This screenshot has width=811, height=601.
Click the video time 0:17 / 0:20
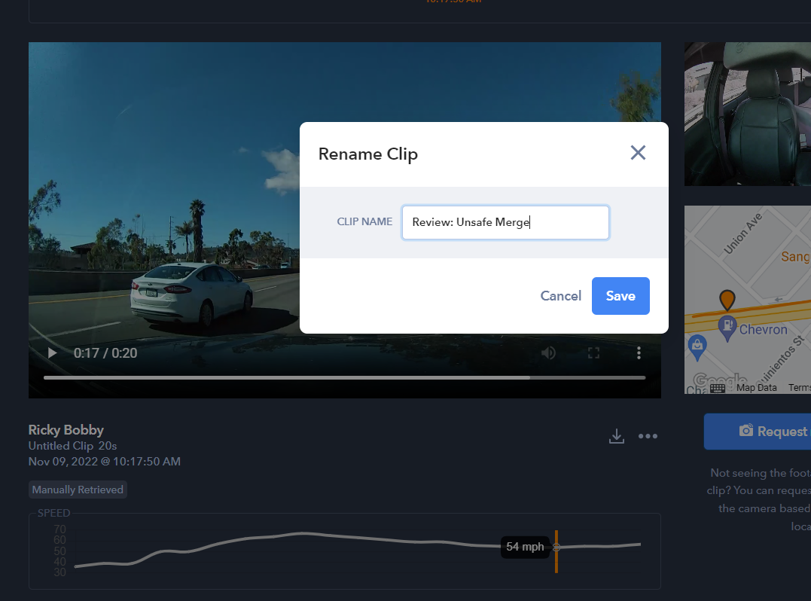click(x=105, y=353)
